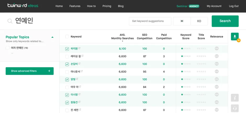Click the info icon at bottom right
Image resolution: width=246 pixels, height=113 pixels.
[235, 98]
